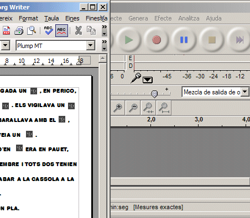Image resolution: width=250 pixels, height=218 pixels.
Task: Open the Plump MT font name dropdown
Action: (x=91, y=45)
